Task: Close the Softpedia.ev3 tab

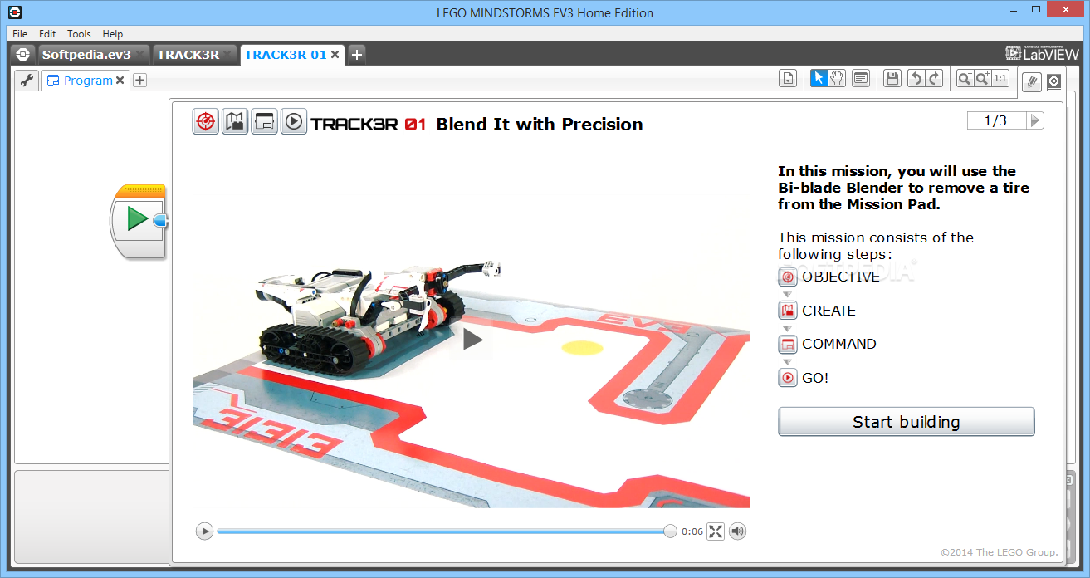Action: [140, 55]
